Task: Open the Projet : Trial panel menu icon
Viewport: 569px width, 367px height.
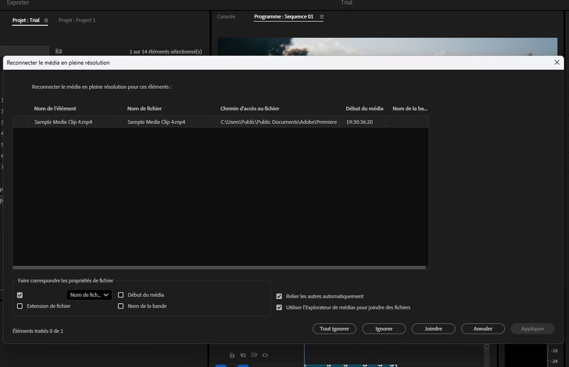Action: tap(46, 20)
